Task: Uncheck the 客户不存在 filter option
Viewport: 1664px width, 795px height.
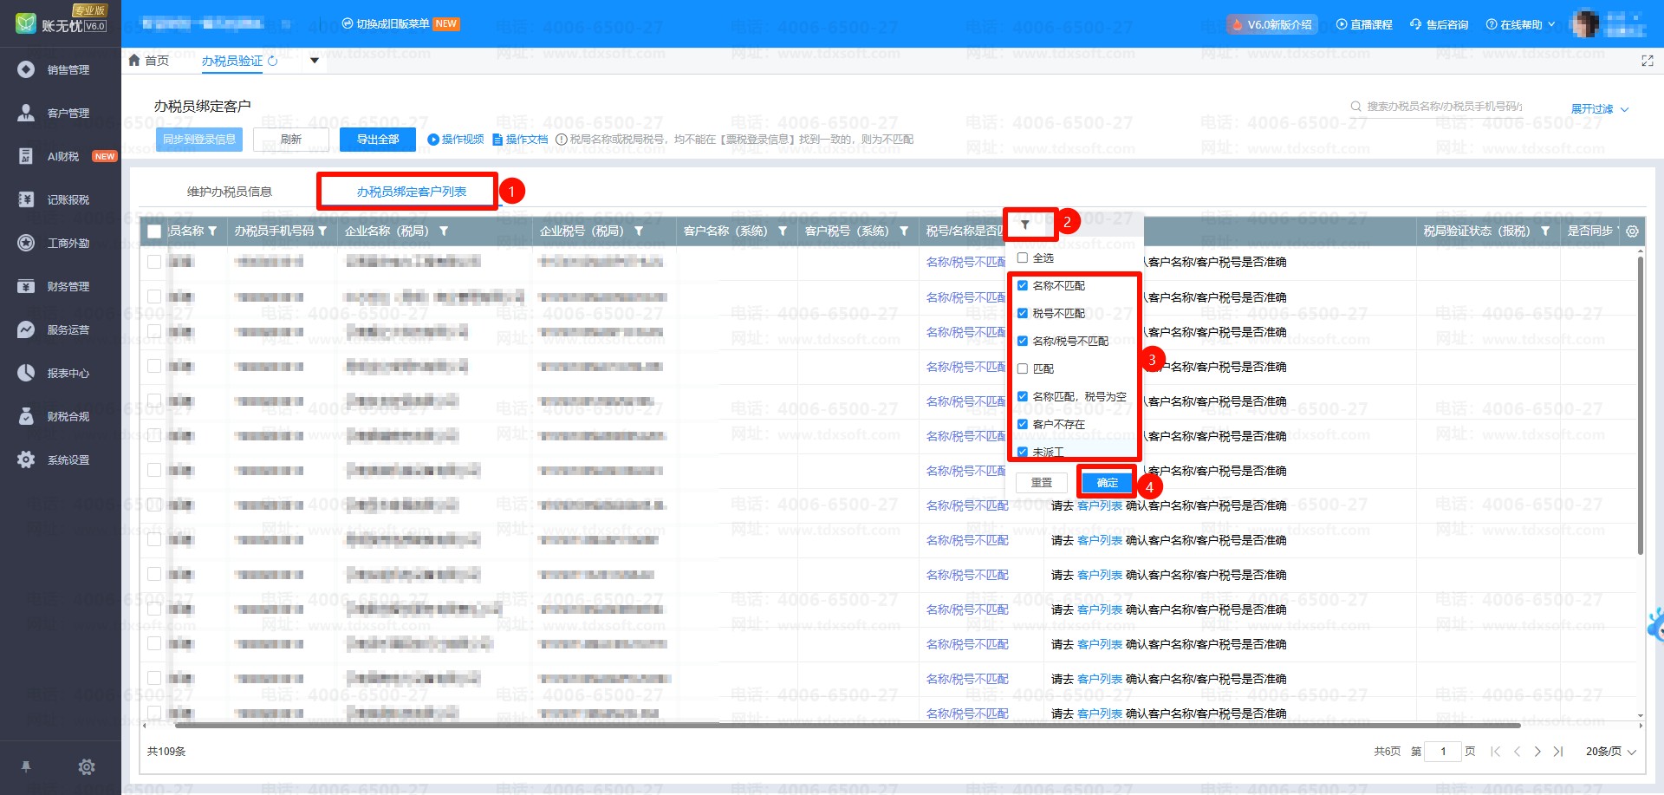Action: point(1023,425)
